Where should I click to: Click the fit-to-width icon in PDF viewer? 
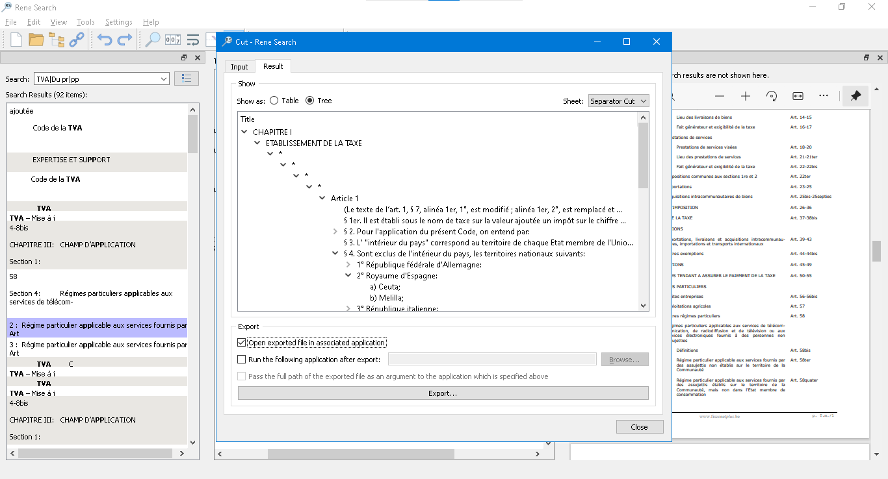point(798,96)
